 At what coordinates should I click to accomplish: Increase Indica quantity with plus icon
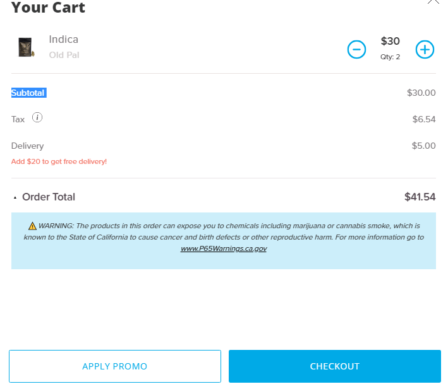425,49
